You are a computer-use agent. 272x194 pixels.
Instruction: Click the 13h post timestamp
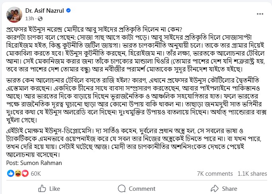click(29, 19)
